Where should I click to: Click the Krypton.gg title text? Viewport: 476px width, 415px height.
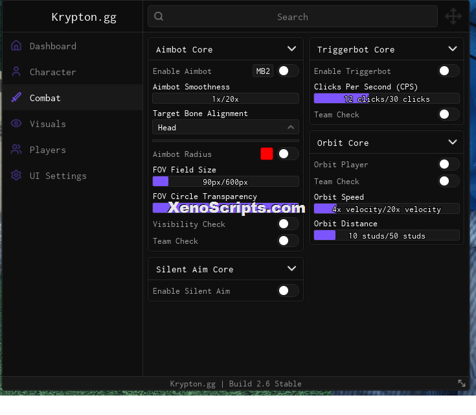[x=84, y=17]
